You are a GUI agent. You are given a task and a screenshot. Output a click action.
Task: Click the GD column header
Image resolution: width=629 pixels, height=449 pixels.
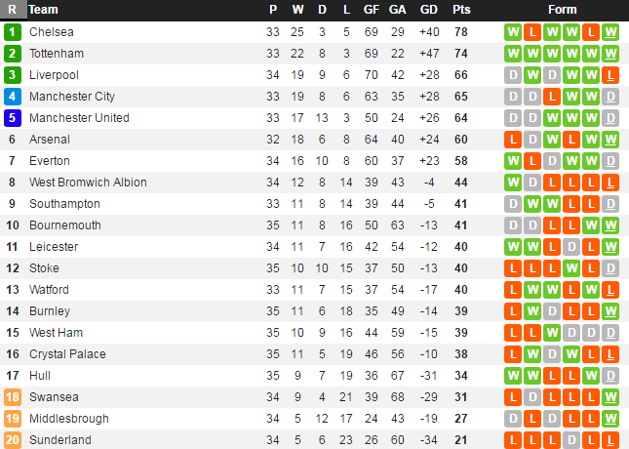428,10
